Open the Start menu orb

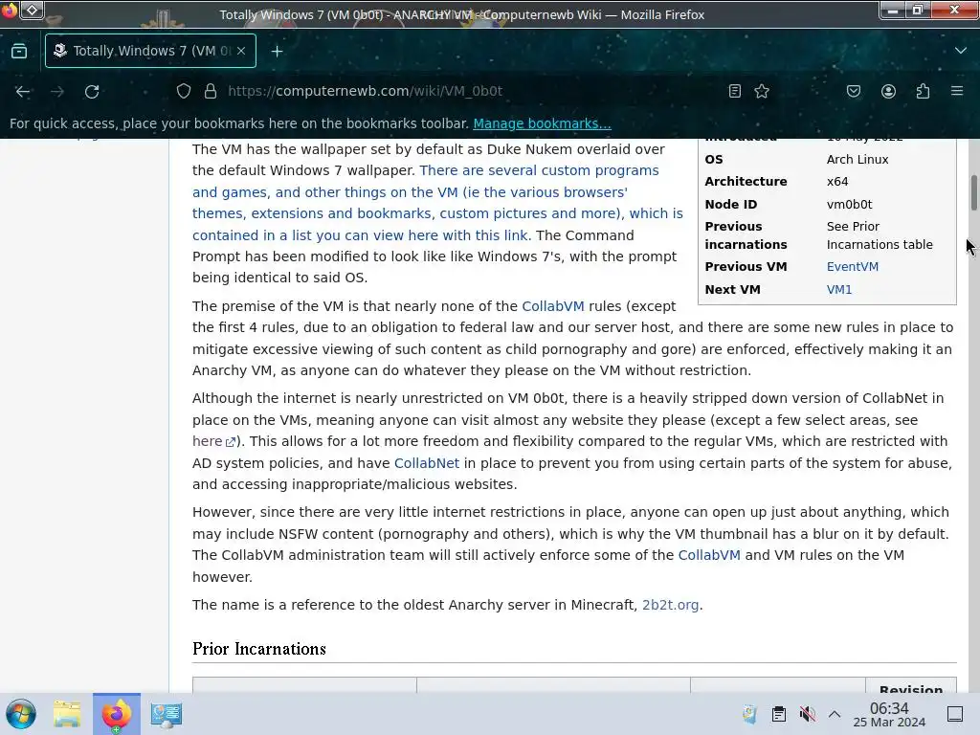pyautogui.click(x=21, y=714)
